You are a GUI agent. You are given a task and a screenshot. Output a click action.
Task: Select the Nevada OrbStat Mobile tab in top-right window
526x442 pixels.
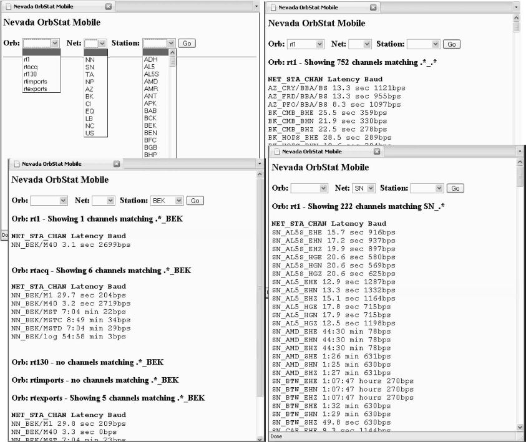point(323,7)
